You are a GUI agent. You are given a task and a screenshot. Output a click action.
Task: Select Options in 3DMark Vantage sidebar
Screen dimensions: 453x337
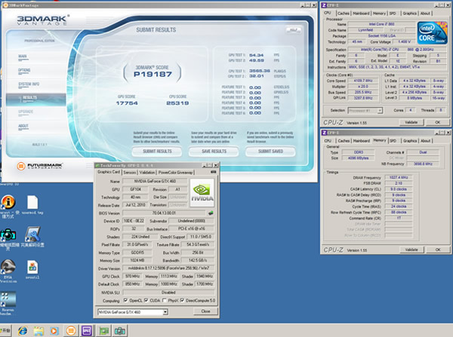(26, 69)
